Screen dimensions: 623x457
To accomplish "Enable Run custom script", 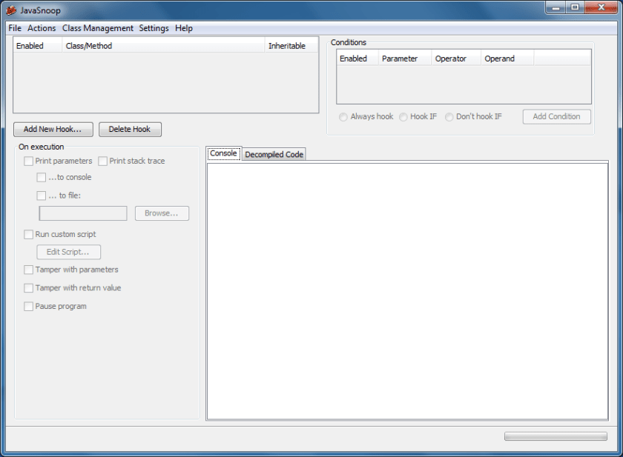I will pos(28,234).
